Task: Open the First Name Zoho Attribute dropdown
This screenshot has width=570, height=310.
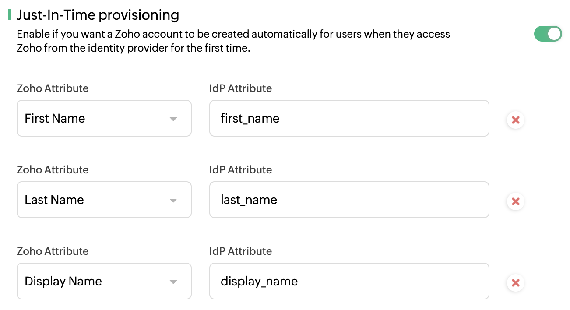Action: coord(104,118)
